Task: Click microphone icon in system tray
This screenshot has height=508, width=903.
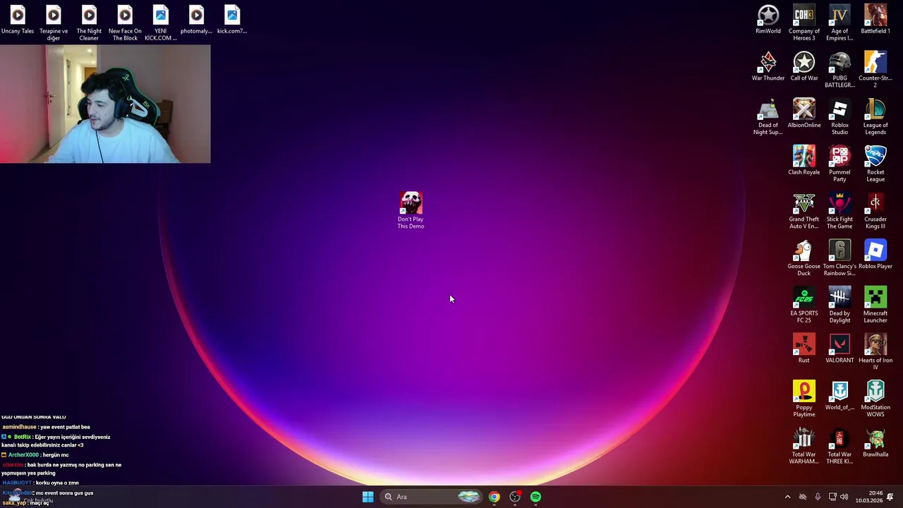Action: click(818, 497)
